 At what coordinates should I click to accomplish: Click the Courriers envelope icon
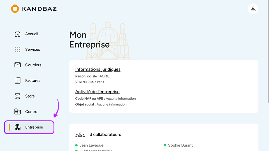[x=17, y=65]
